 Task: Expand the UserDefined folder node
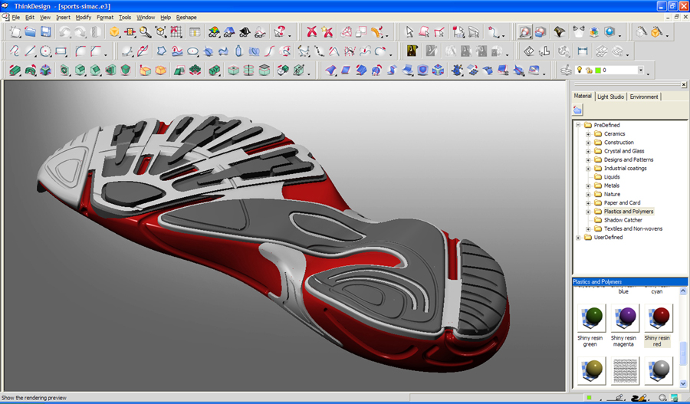578,237
